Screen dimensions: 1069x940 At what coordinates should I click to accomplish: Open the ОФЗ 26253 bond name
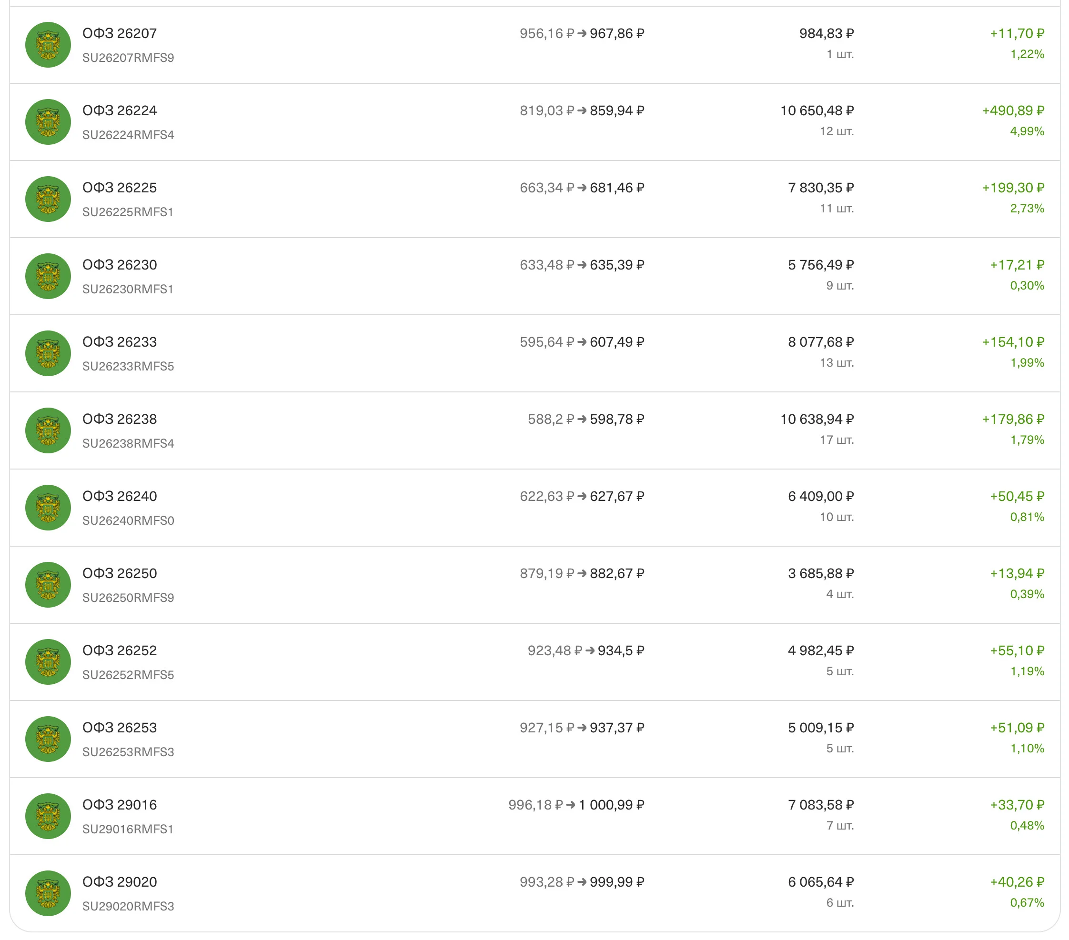pos(120,728)
